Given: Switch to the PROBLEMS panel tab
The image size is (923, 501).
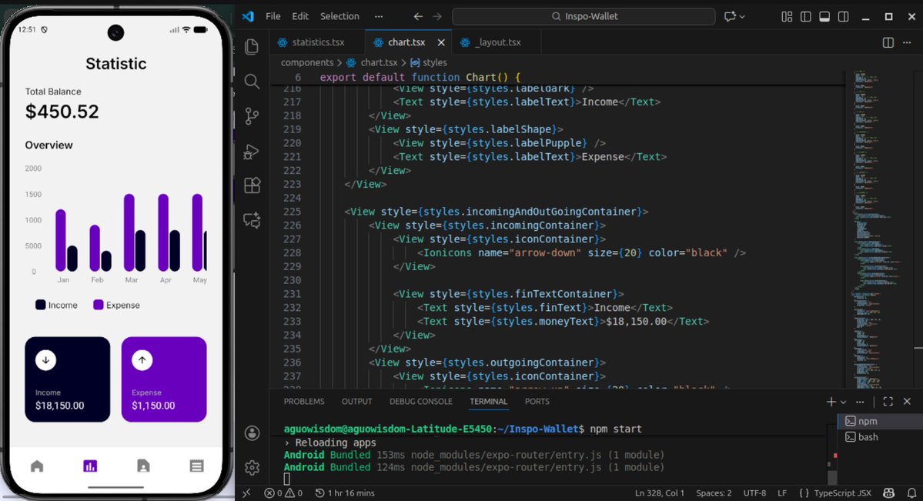Looking at the screenshot, I should point(304,402).
